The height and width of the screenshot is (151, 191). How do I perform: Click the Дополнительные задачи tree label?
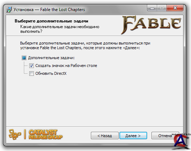51,58
